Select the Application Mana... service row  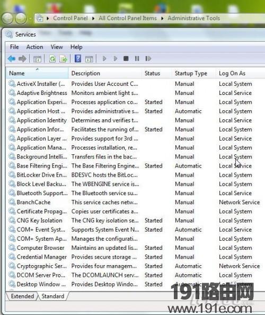click(136, 147)
